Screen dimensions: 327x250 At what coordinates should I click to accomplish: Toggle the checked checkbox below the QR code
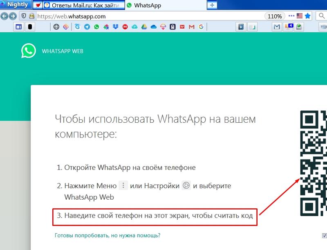[x=325, y=236]
